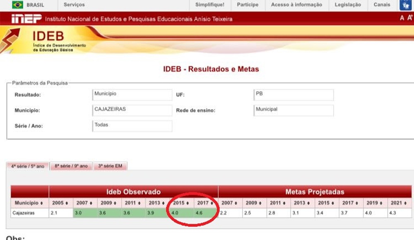This screenshot has height=240, width=414.
Task: Sort by 2021 projected goals column
Action: (399, 203)
